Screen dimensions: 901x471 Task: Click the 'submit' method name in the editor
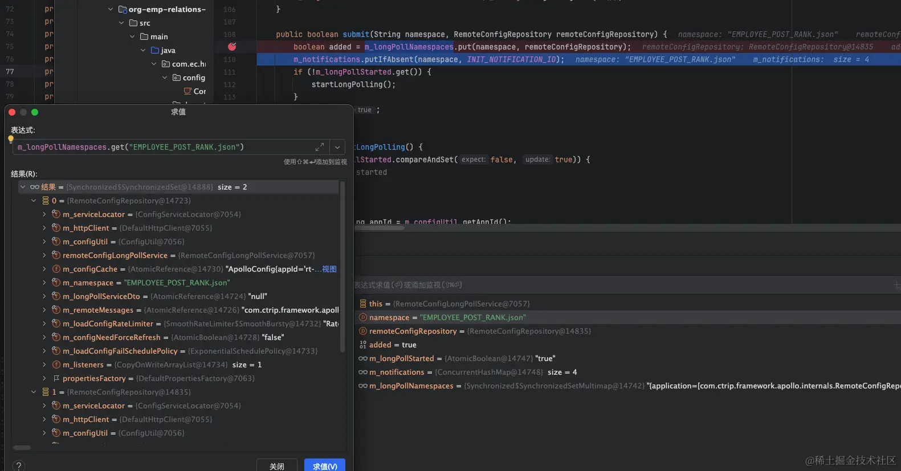click(356, 34)
